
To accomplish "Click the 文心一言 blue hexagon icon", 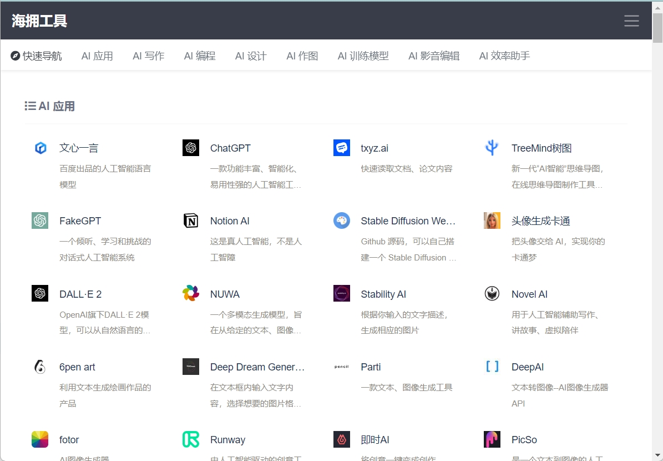I will tap(41, 148).
